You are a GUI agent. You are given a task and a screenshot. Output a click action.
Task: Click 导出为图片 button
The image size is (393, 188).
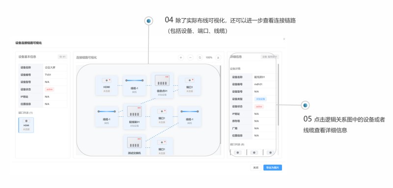(273, 168)
